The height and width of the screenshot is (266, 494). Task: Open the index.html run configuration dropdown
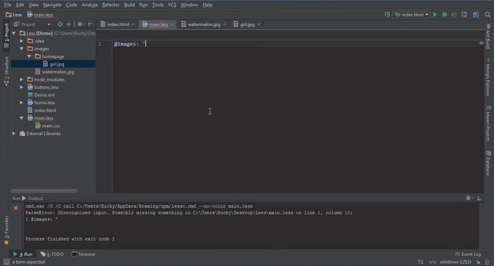411,14
